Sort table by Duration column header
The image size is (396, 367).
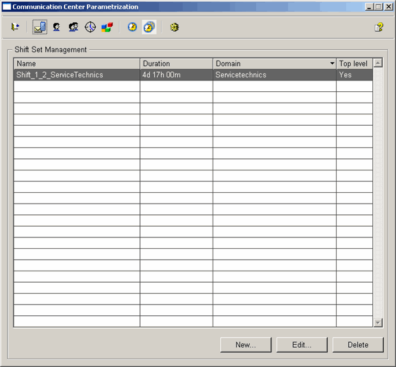point(176,64)
